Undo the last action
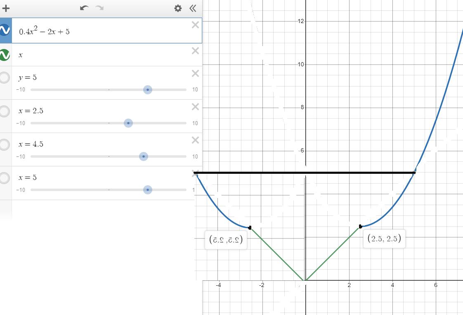This screenshot has width=463, height=315. click(84, 8)
